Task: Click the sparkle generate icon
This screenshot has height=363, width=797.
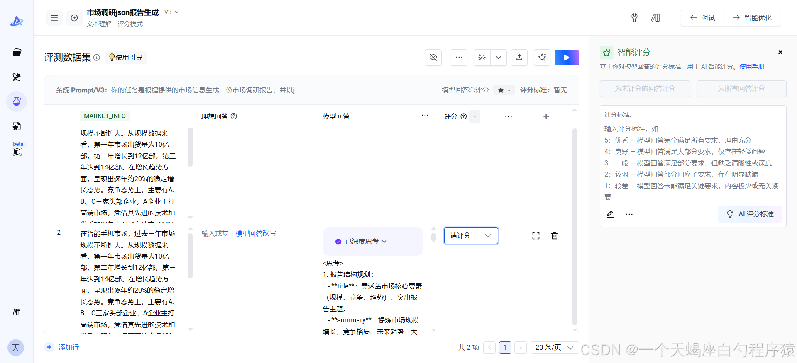Action: tap(482, 58)
